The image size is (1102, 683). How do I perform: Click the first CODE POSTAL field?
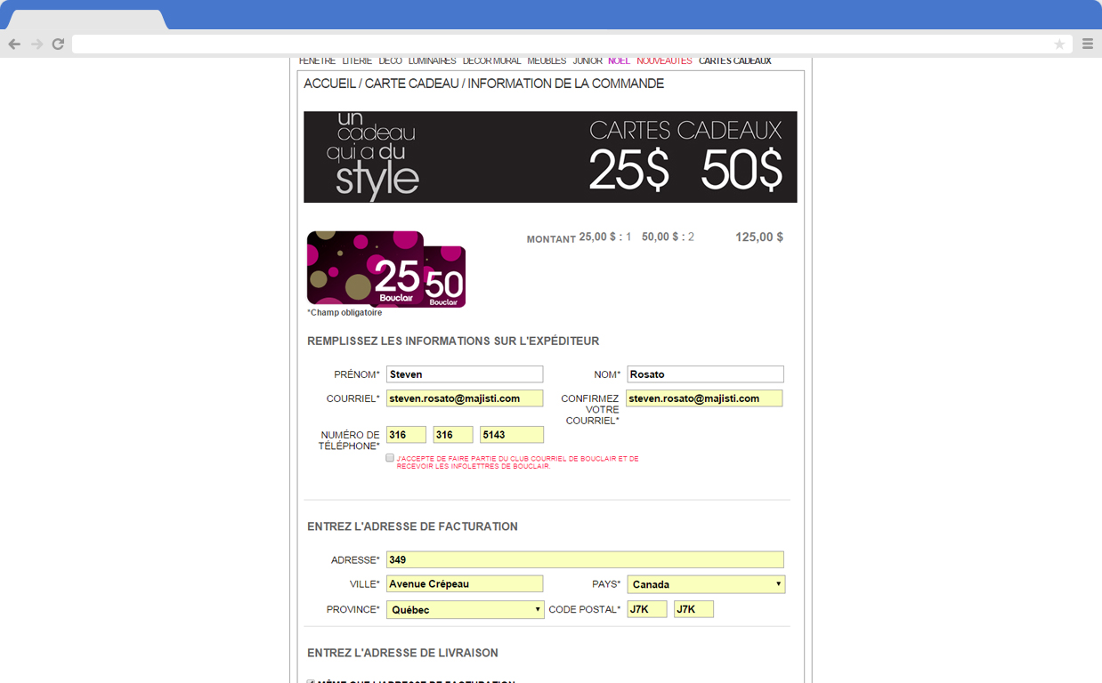[647, 608]
